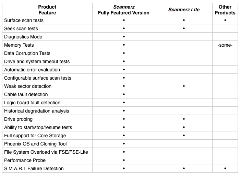
Task: Click the "Performance Probe" feature label
Action: 25,160
